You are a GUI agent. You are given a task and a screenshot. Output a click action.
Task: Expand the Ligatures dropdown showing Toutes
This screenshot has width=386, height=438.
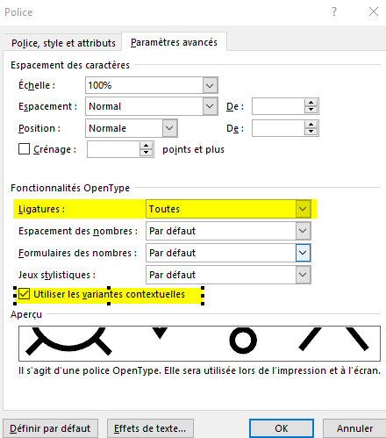[x=303, y=209]
